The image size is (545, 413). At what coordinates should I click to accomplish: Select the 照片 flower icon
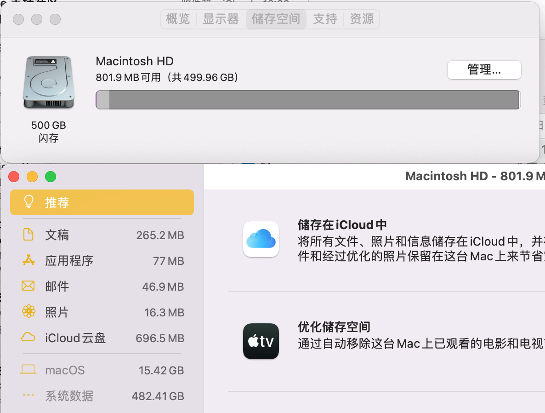tap(28, 312)
